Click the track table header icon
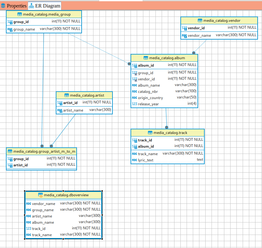The image size is (262, 248). (150, 133)
